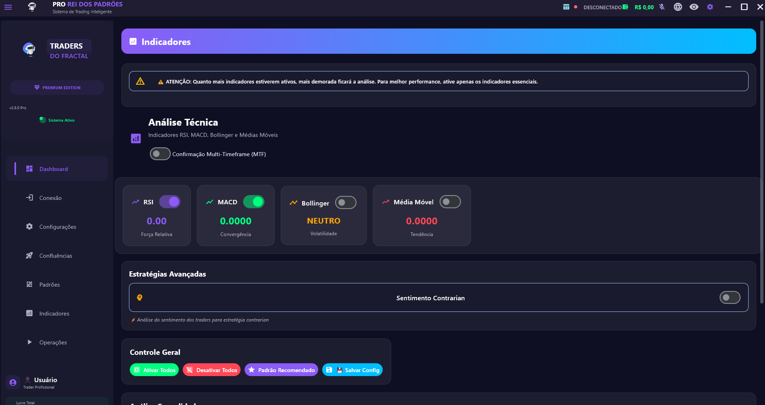Image resolution: width=765 pixels, height=405 pixels.
Task: Click the robot logo in title bar
Action: tap(32, 7)
